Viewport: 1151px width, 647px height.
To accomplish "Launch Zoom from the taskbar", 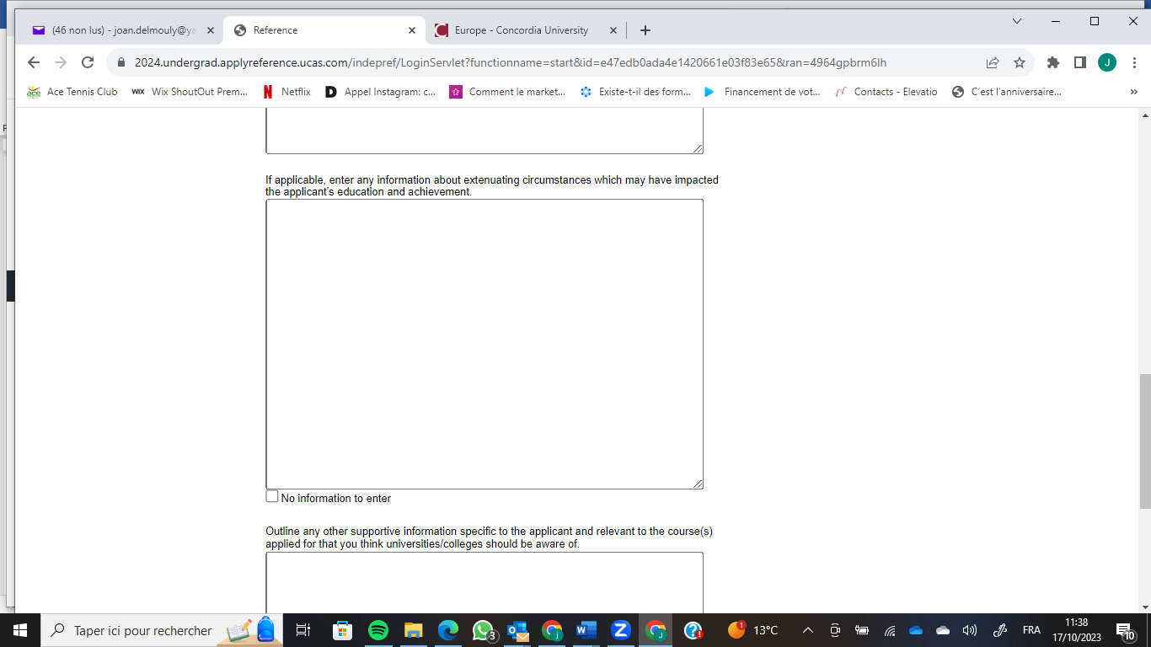I will click(x=621, y=630).
